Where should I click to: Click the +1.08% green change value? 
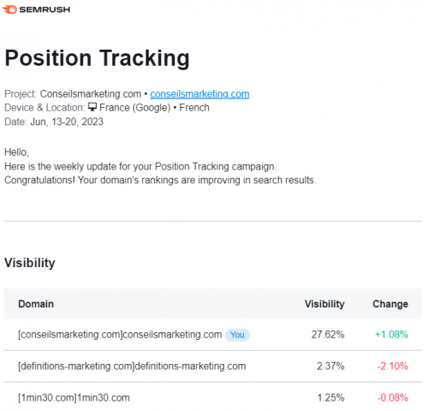click(391, 335)
